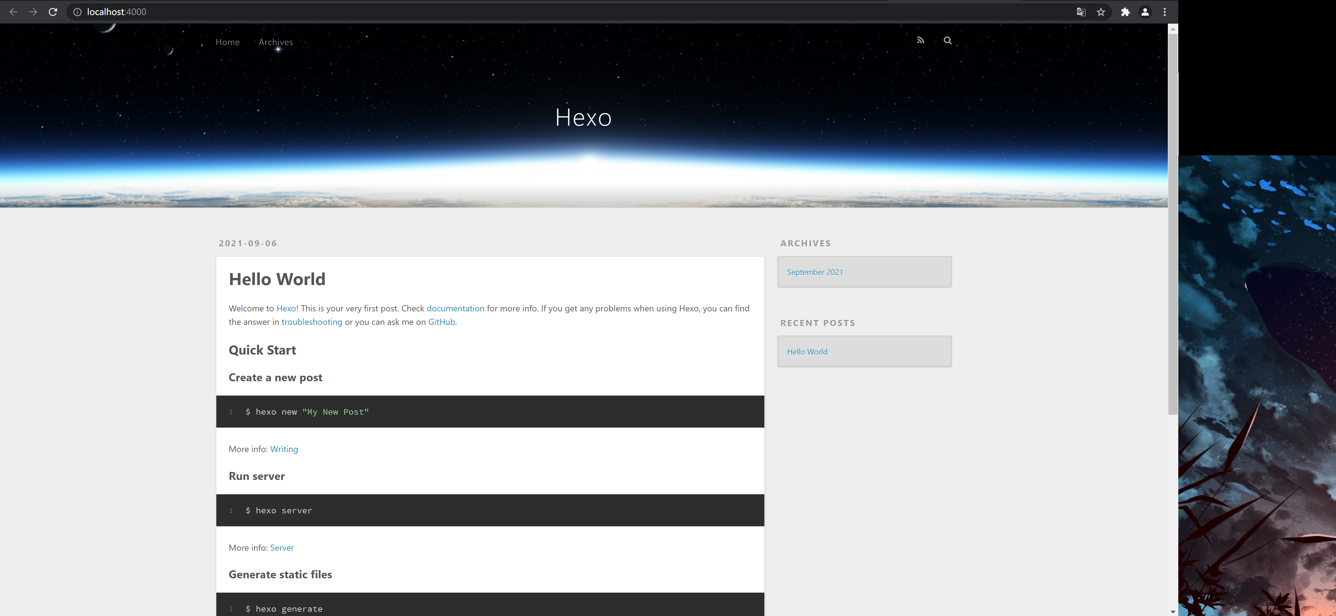Open the 2021-09-06 post date link
The width and height of the screenshot is (1336, 616).
click(248, 243)
